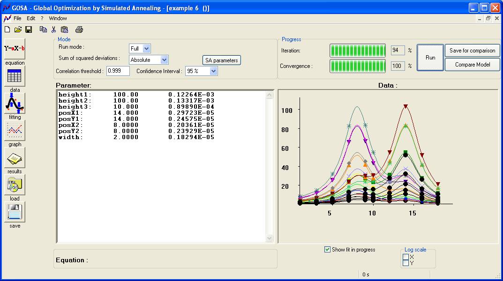Click the SA parameters button
503x281 pixels.
pos(222,60)
